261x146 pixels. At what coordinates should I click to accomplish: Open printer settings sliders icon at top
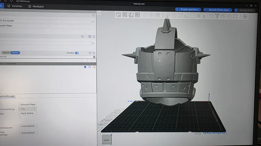tap(93, 15)
